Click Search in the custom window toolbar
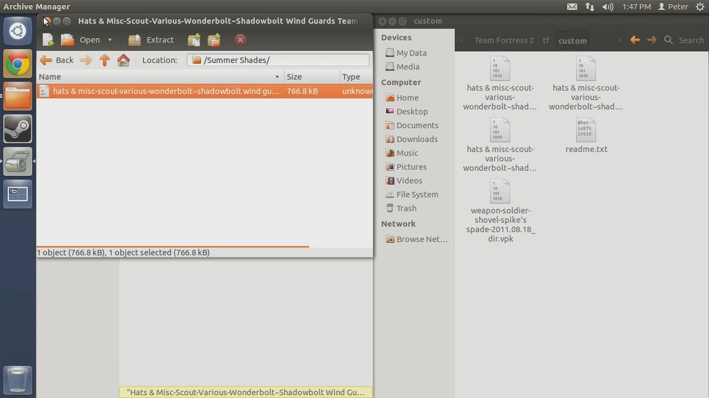The height and width of the screenshot is (398, 709). (x=684, y=40)
